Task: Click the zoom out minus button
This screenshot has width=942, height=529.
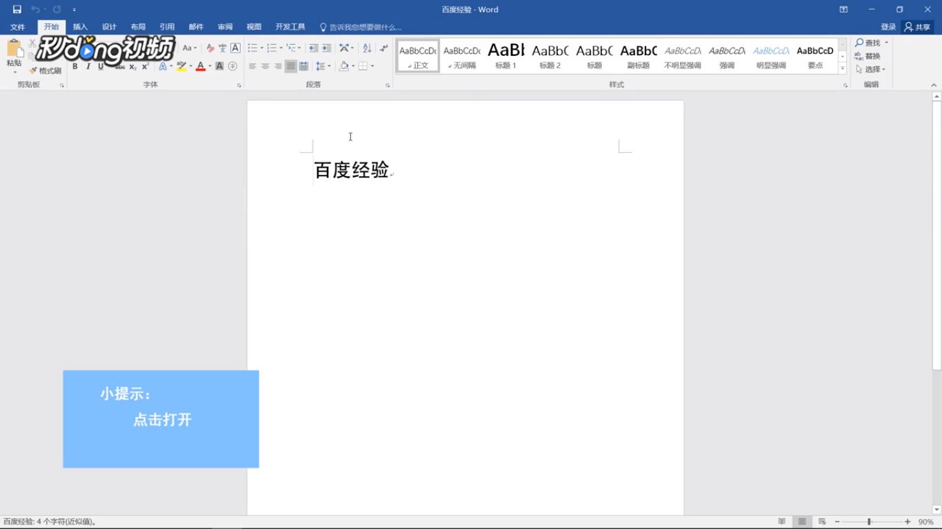Action: [837, 522]
